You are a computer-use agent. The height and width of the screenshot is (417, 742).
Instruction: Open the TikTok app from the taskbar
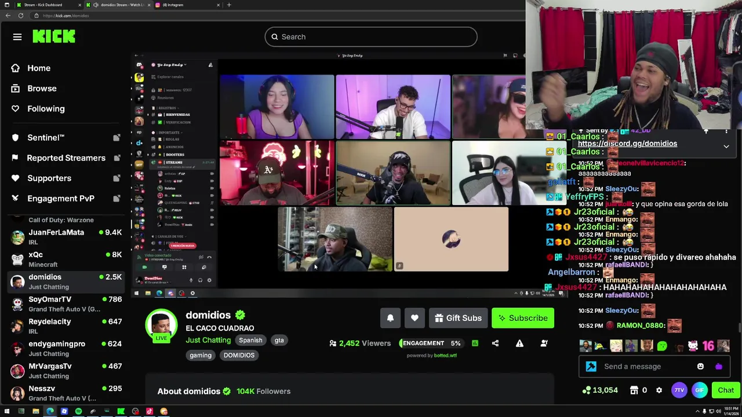pyautogui.click(x=150, y=411)
